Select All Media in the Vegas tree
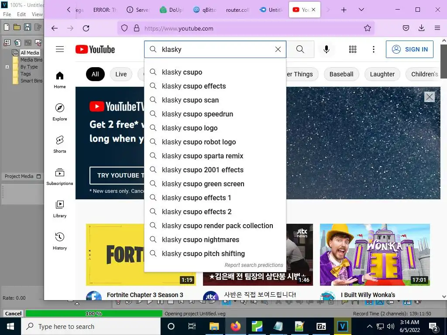The height and width of the screenshot is (335, 447). click(x=30, y=53)
